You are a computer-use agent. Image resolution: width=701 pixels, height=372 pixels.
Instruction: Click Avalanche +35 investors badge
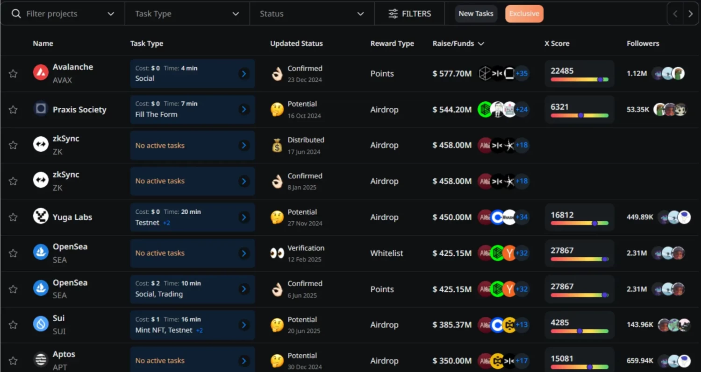point(522,73)
